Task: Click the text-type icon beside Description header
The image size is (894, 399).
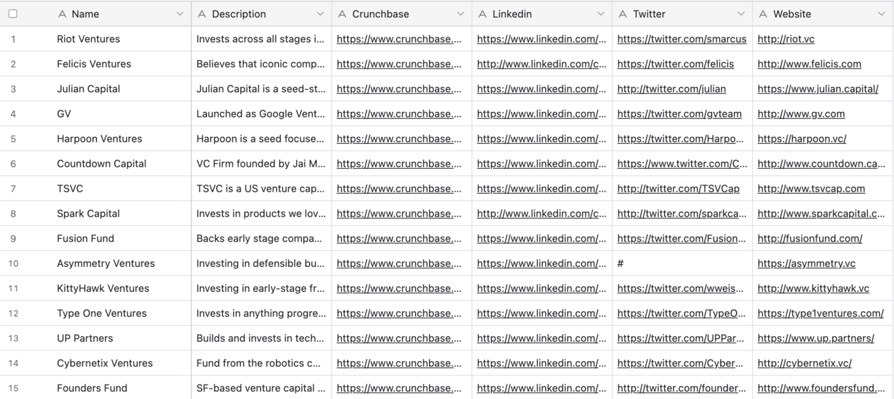Action: tap(202, 14)
